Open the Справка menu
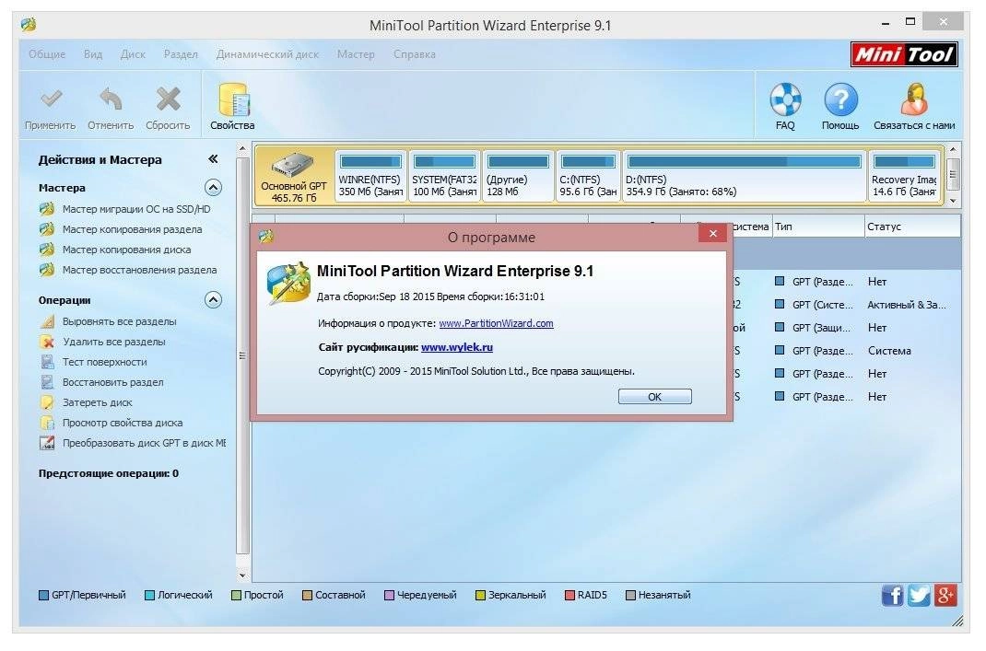Screen dimensions: 986x651 click(415, 54)
